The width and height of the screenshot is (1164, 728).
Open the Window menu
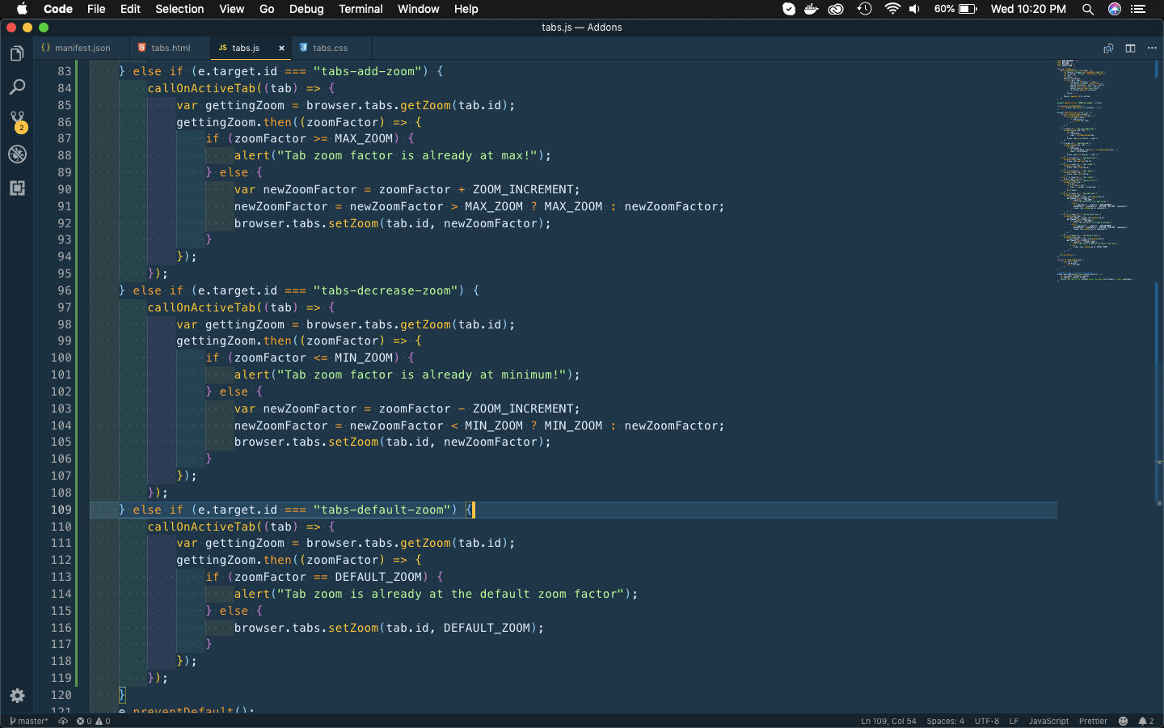click(418, 9)
